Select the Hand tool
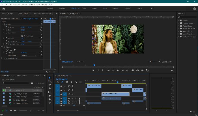Image resolution: width=198 pixels, height=116 pixels. [50, 99]
